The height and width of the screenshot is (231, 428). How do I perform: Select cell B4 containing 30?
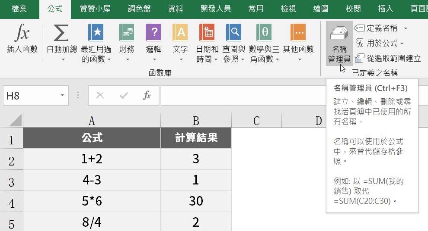click(196, 201)
